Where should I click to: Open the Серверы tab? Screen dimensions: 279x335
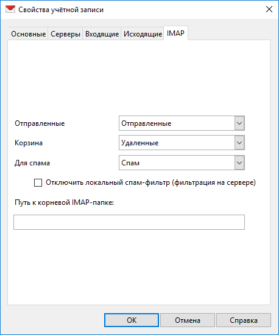[x=65, y=34]
